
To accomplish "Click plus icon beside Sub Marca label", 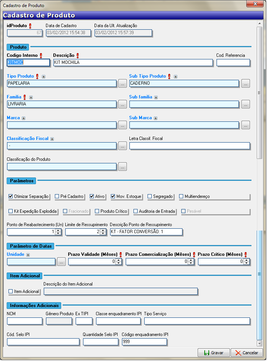I will 156,119.
